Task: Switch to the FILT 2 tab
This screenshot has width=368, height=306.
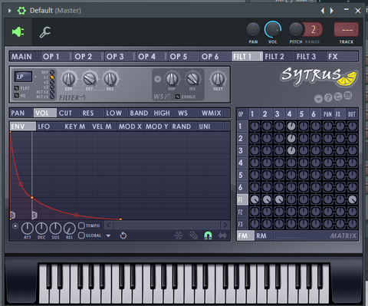Action: (278, 56)
